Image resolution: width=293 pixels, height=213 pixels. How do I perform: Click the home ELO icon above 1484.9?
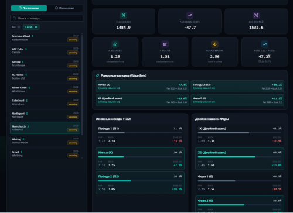(x=124, y=15)
